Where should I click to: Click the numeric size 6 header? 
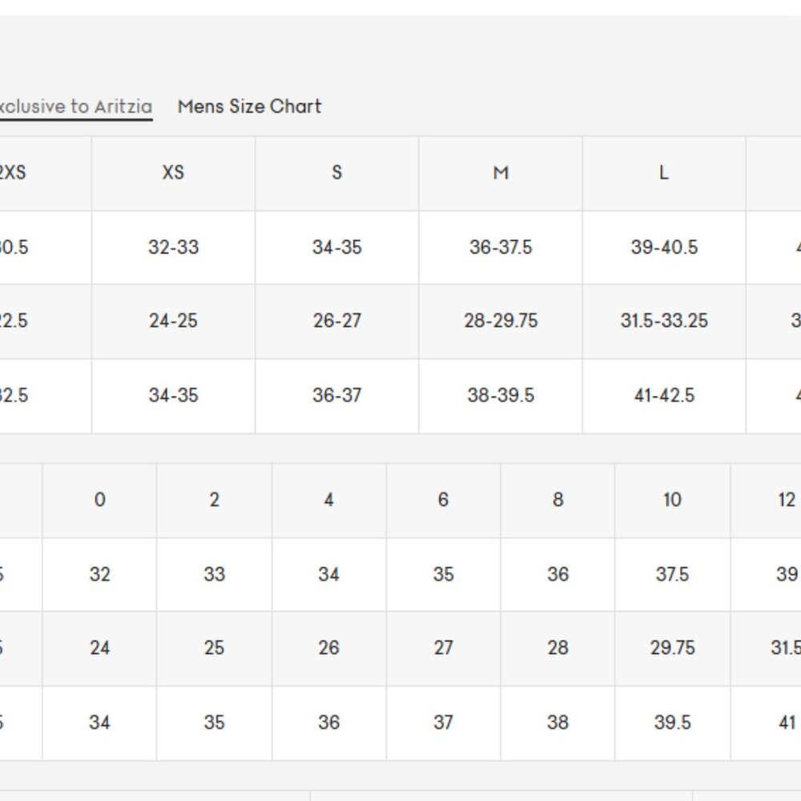(x=444, y=500)
